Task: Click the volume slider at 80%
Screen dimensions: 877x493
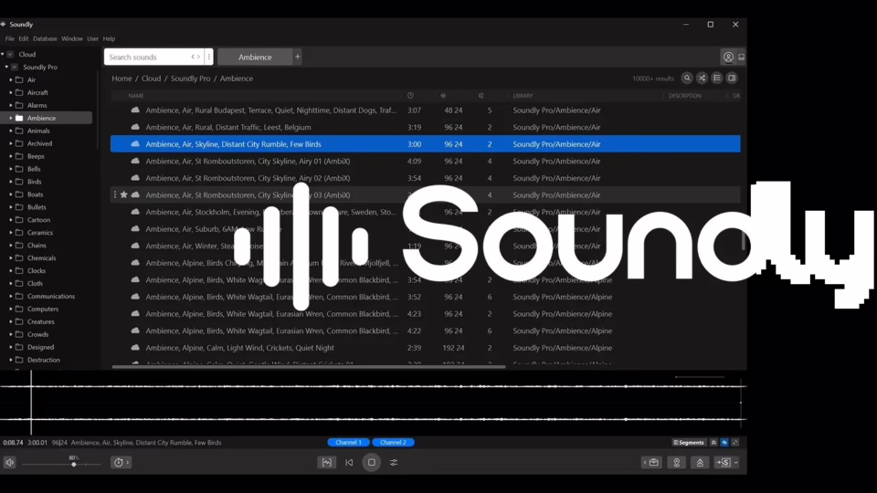Action: [x=74, y=465]
